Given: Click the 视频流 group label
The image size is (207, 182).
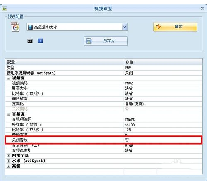Looking at the screenshot, I should point(18,78).
